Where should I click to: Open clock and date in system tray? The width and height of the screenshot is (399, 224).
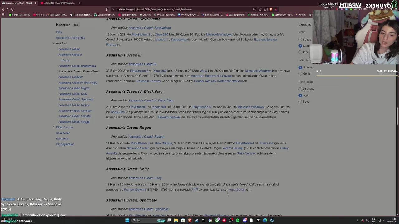coord(392,220)
